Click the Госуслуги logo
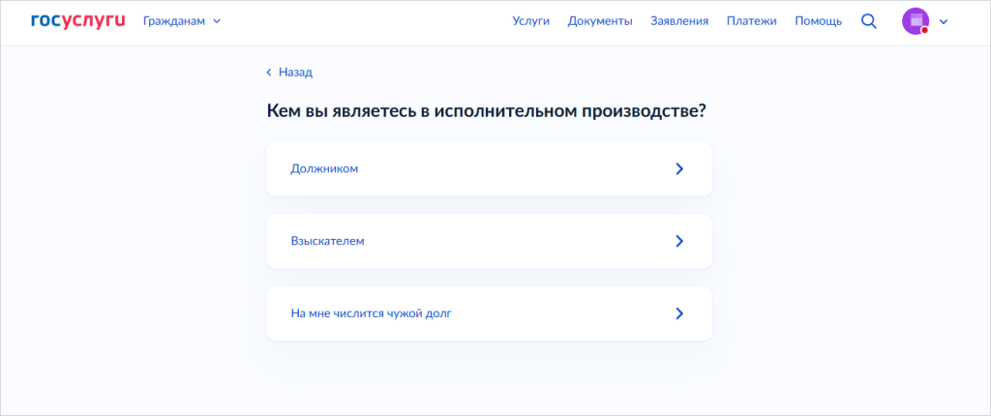This screenshot has width=991, height=416. pos(78,21)
